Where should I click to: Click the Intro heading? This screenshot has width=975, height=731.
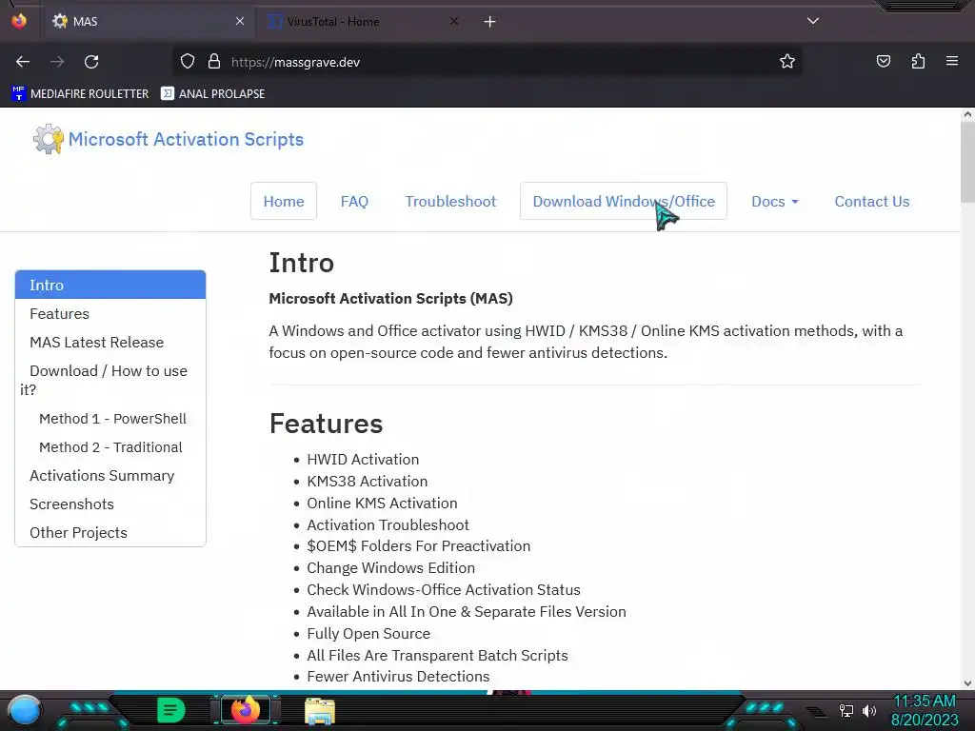tap(302, 263)
